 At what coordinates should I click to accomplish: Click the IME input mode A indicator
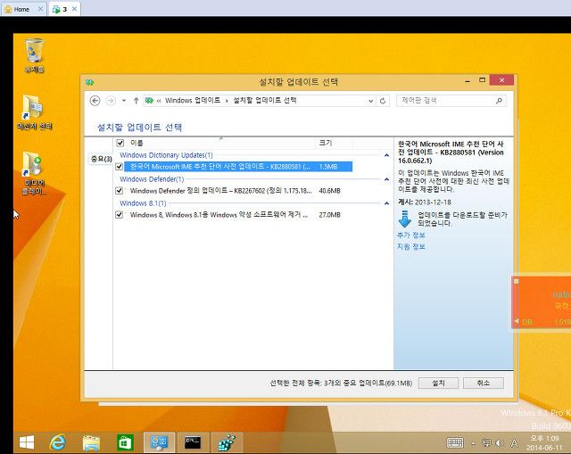(514, 442)
